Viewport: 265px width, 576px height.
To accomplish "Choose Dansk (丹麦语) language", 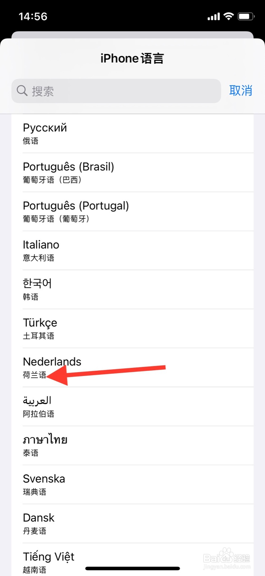I will (132, 523).
